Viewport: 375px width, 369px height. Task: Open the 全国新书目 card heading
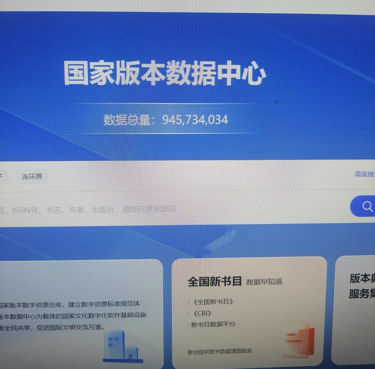coord(215,281)
